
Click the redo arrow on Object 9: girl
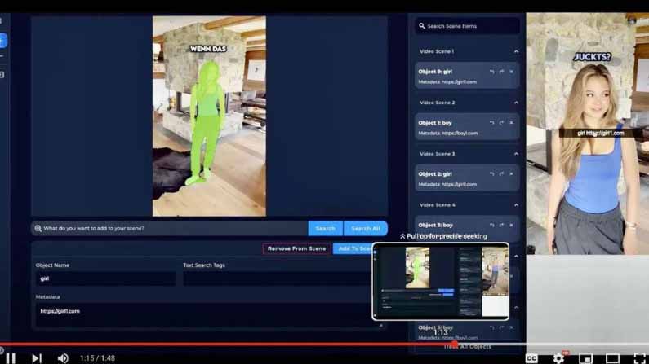(x=501, y=72)
